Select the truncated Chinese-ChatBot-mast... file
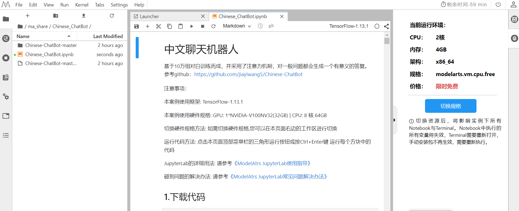519x211 pixels. [70, 63]
